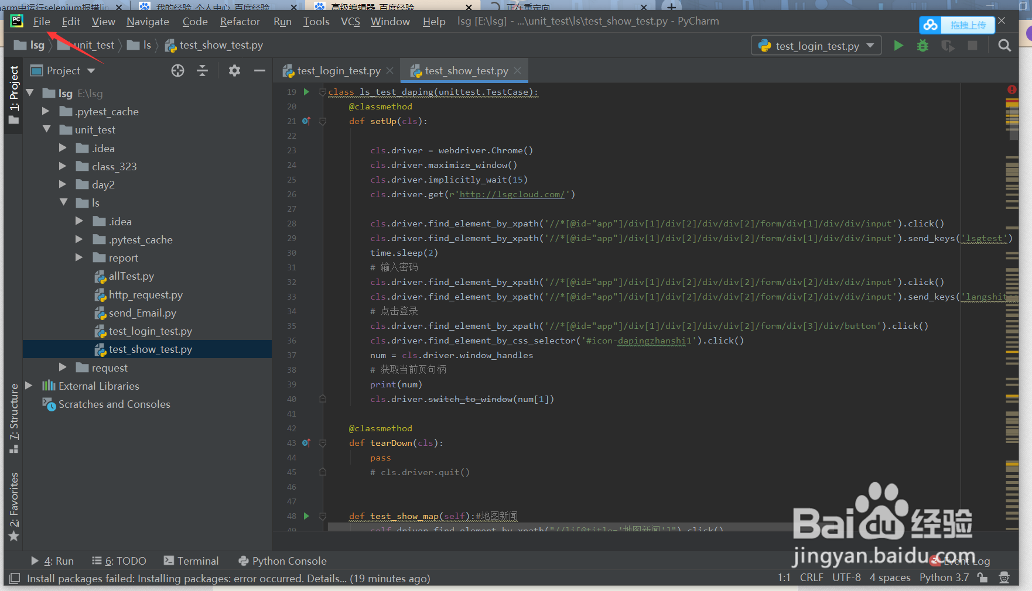Close the test_show_test.py editor tab
Image resolution: width=1032 pixels, height=591 pixels.
517,71
